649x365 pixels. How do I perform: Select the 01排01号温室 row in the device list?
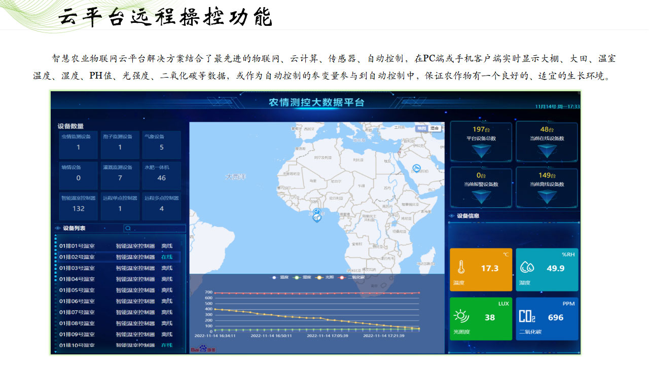tap(119, 246)
